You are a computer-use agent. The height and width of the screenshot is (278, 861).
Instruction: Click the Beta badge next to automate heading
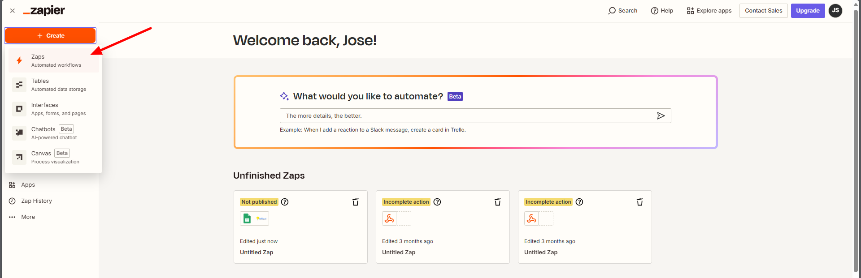[x=455, y=97]
